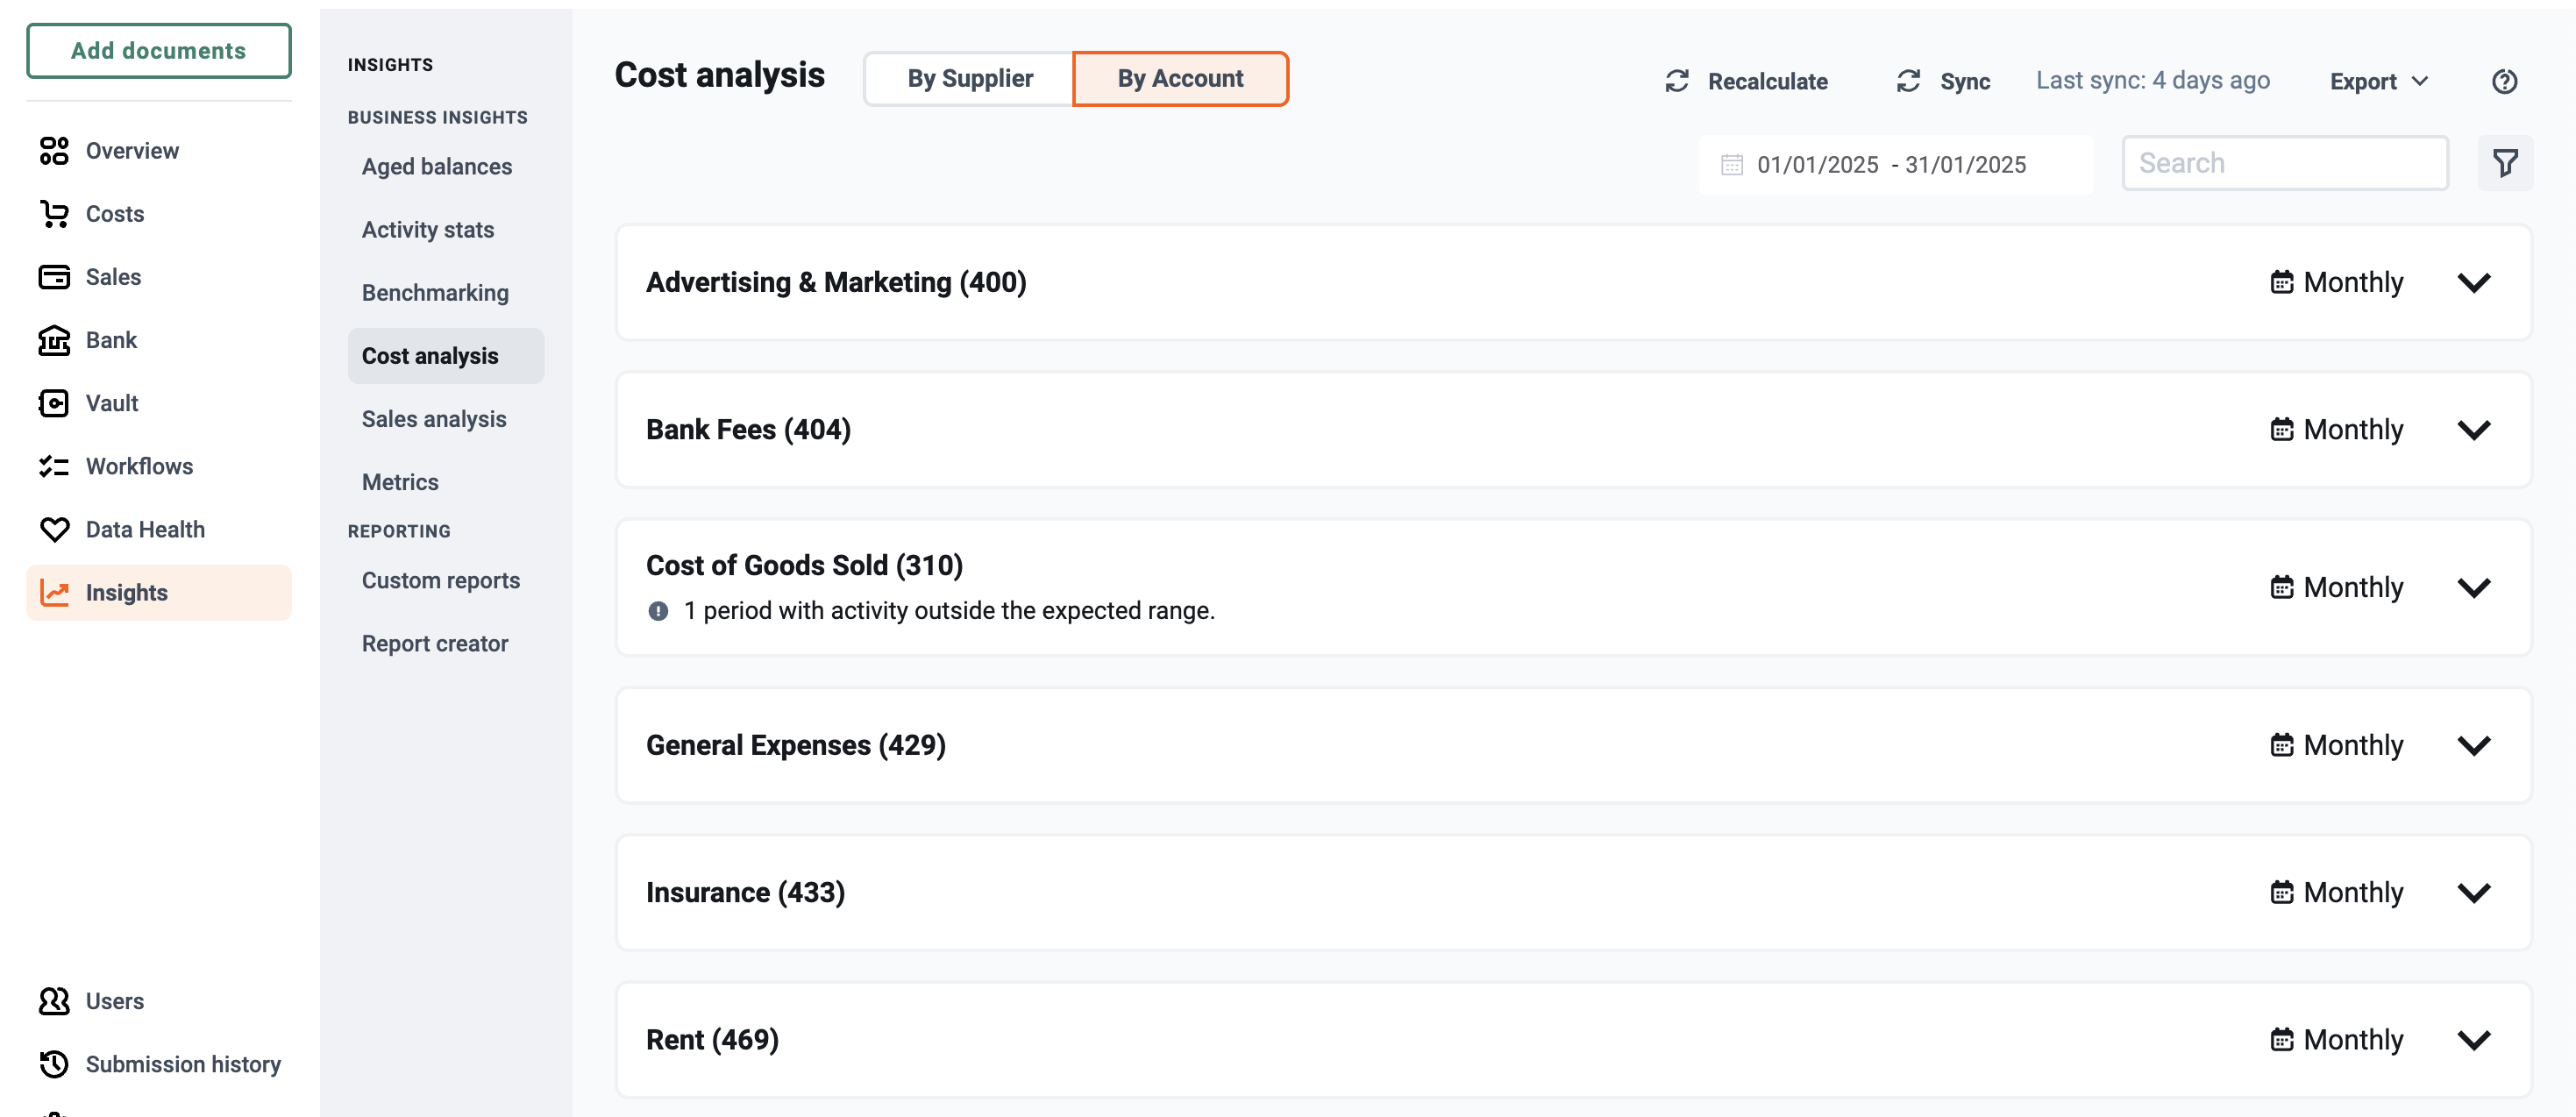Click the Add documents button

[x=159, y=51]
